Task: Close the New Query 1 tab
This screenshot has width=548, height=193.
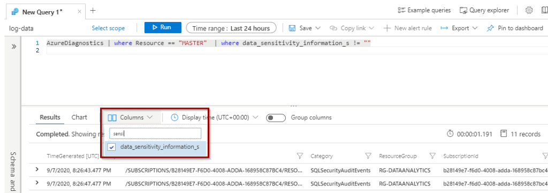Action: coord(79,12)
